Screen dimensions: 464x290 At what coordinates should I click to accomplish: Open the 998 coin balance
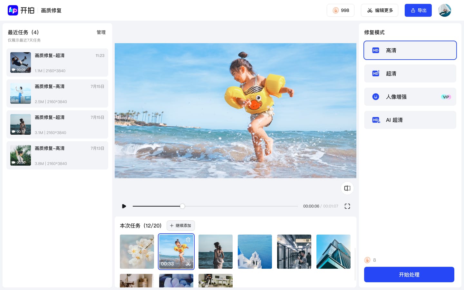click(x=341, y=10)
